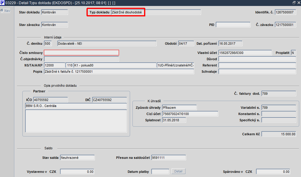The height and width of the screenshot is (177, 301).
Task: Click the Způsob úhrady field Příkazem
Action: pos(179,107)
